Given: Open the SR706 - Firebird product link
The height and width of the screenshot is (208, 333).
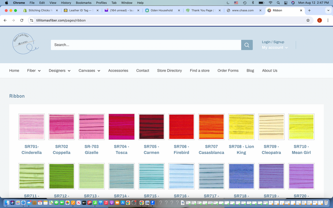Looking at the screenshot, I should point(181,149).
